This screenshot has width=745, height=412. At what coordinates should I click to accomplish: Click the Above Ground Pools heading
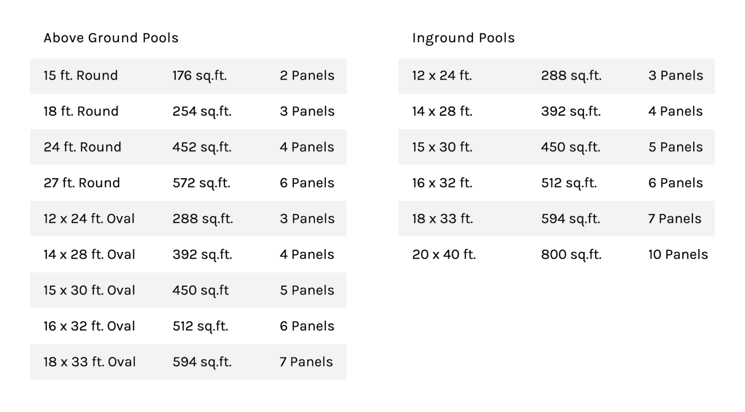(x=111, y=38)
